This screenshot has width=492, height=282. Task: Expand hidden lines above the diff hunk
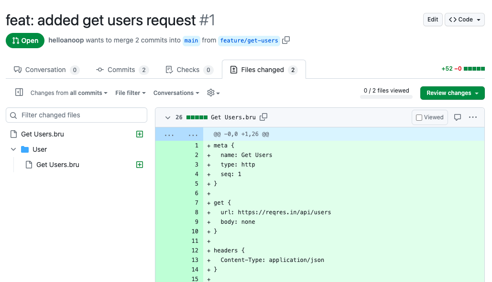169,134
